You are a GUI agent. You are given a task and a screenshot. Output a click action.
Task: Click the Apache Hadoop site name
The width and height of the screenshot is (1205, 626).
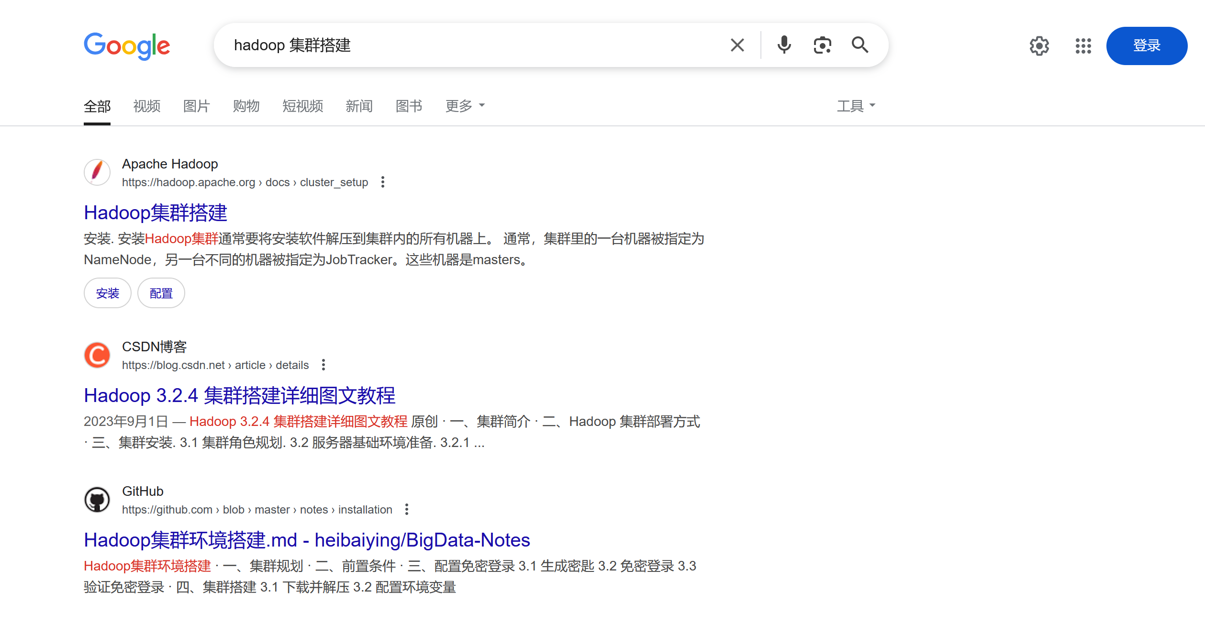tap(170, 164)
